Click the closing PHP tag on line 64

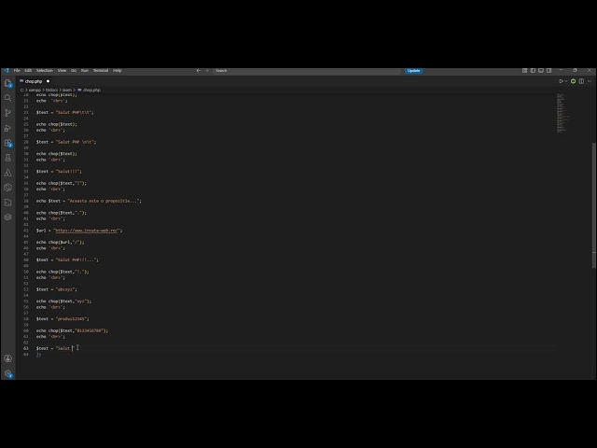point(38,355)
